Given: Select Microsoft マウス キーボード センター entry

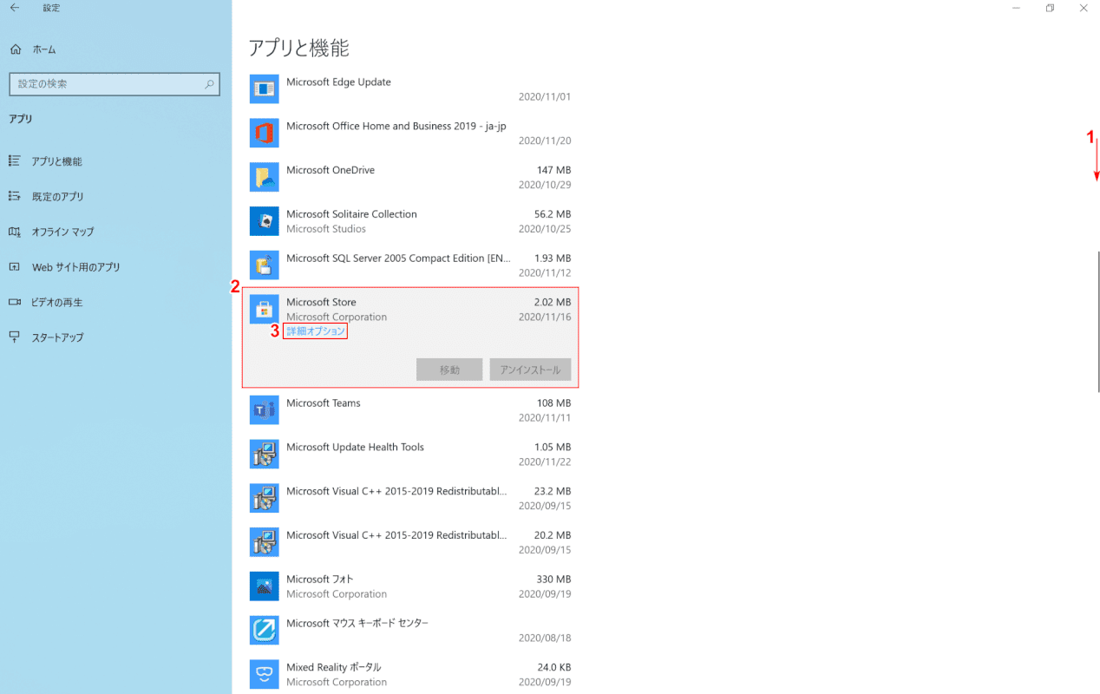Looking at the screenshot, I should point(357,624).
